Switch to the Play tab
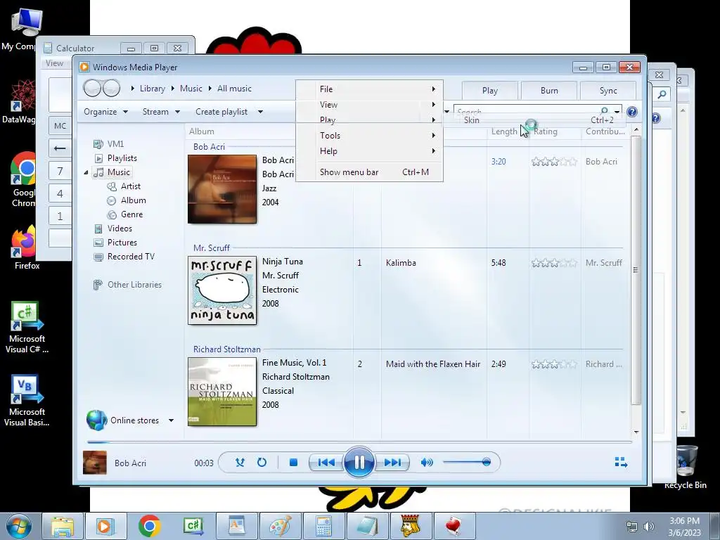The image size is (720, 540). pos(490,91)
